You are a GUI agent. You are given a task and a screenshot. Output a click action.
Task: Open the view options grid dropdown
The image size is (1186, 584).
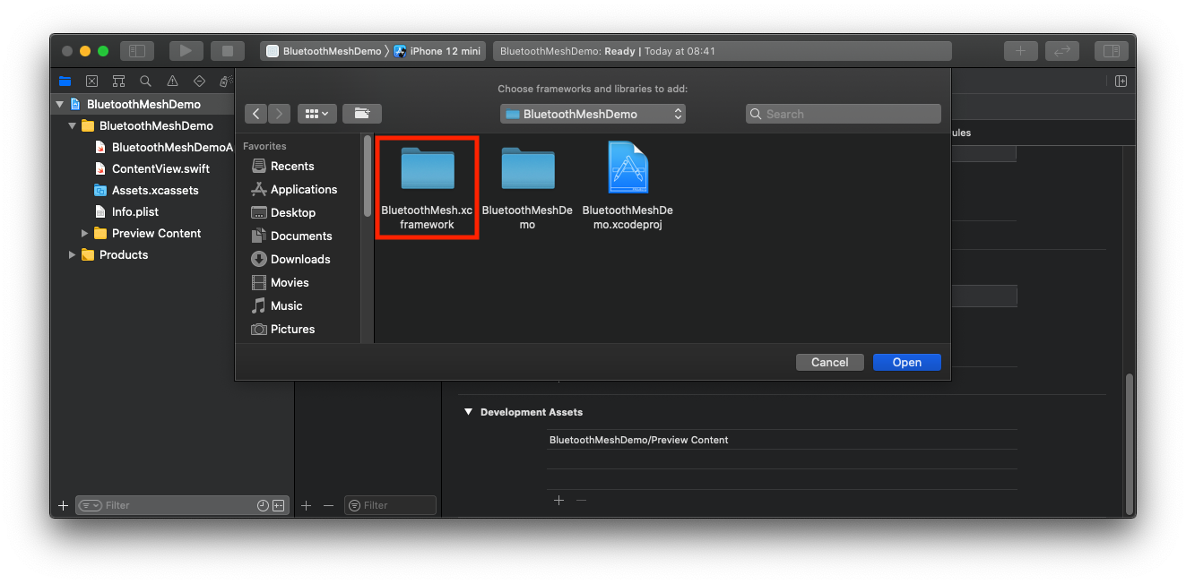pyautogui.click(x=316, y=113)
